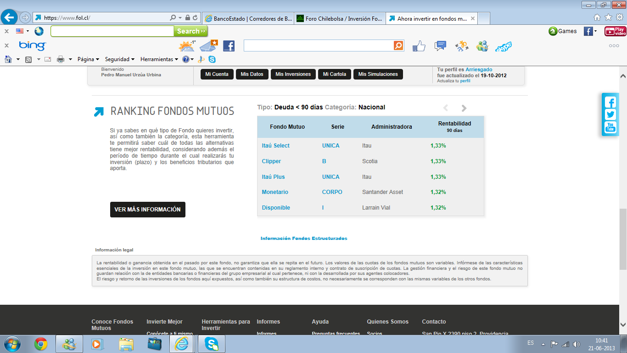Open the Bing Bar more options dots

point(614,46)
